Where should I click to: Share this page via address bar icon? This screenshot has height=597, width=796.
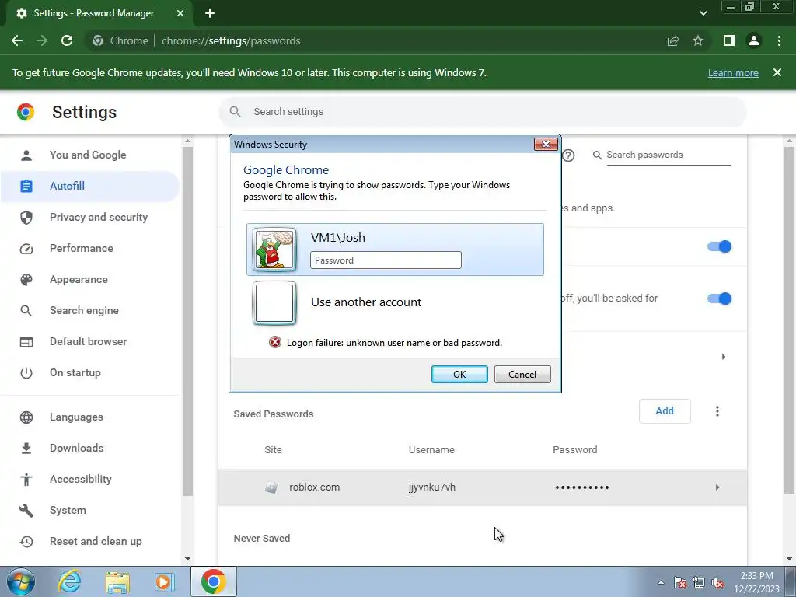pyautogui.click(x=673, y=40)
